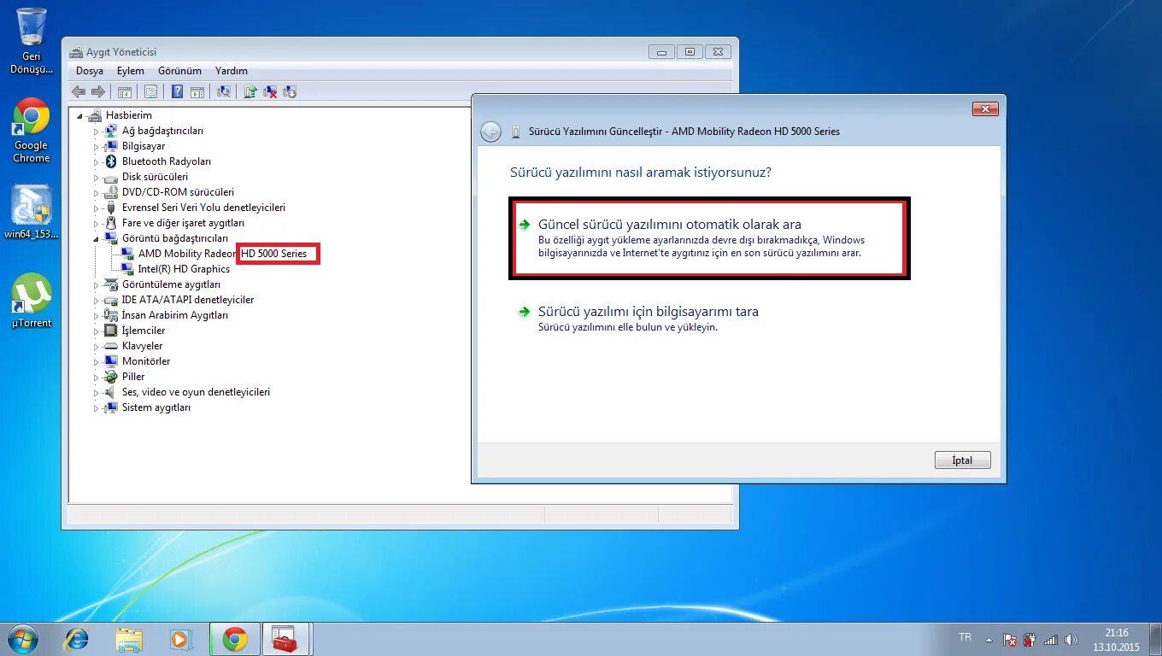The width and height of the screenshot is (1162, 656).
Task: Click the blue question mark Help icon
Action: click(x=177, y=91)
